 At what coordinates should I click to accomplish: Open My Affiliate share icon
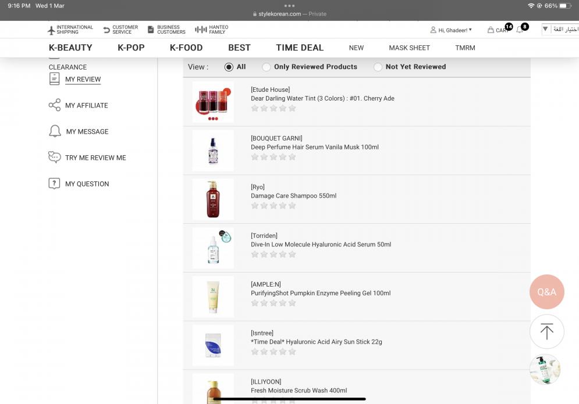55,105
